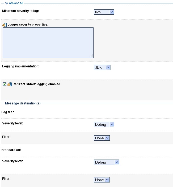Viewport: 173px width, 187px height.
Task: Uncheck Redirect stdout logging enabled checkbox
Action: coord(5,84)
